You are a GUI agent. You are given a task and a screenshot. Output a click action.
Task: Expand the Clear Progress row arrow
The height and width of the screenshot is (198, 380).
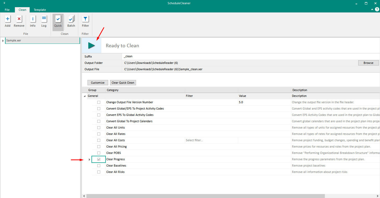click(89, 159)
